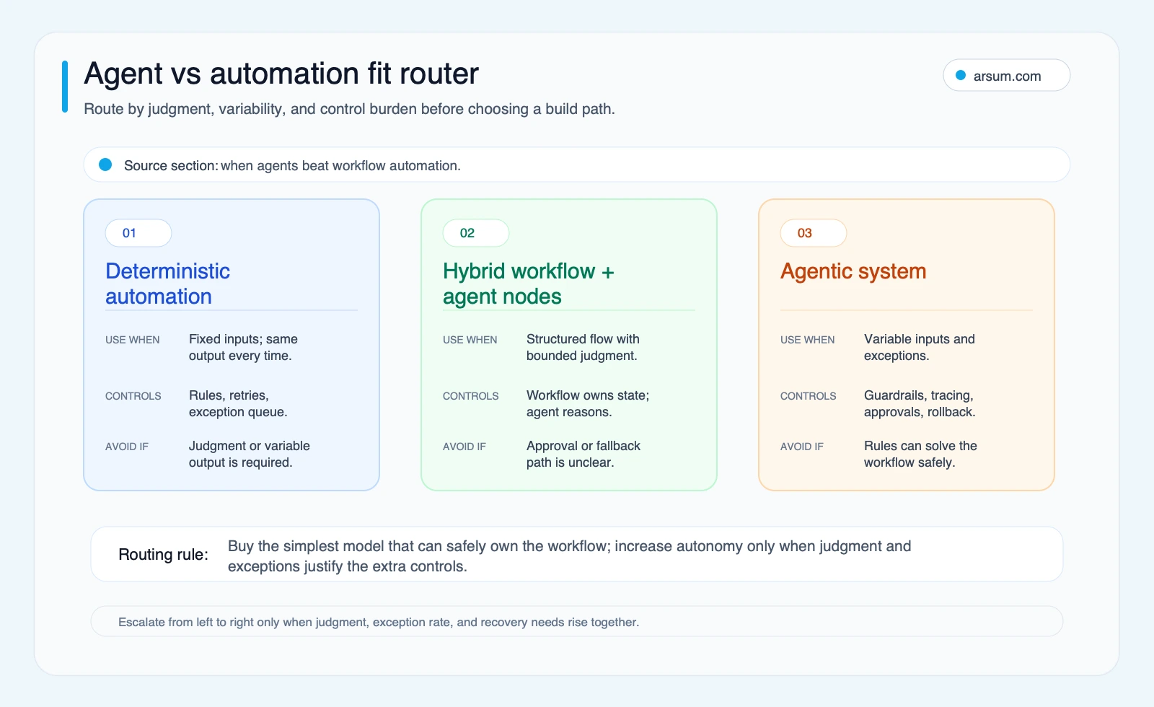Click AVOID IF label in Hybrid card

[x=464, y=447]
